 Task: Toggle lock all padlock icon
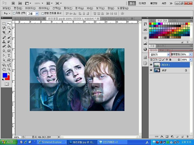170,60
